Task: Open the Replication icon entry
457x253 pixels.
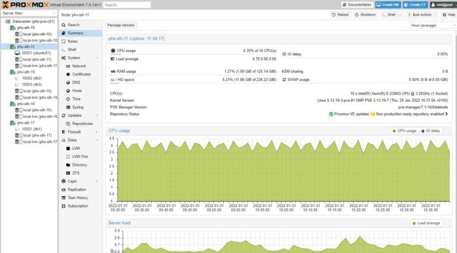Action: 64,189
